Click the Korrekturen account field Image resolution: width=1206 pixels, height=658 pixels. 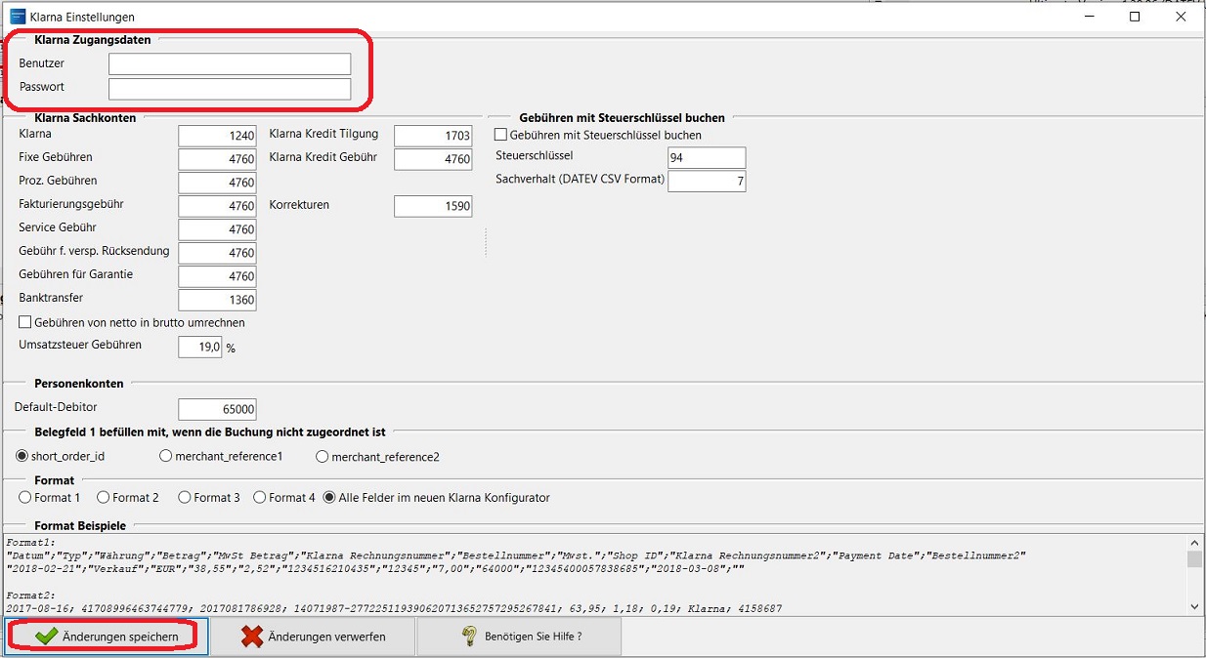tap(433, 206)
